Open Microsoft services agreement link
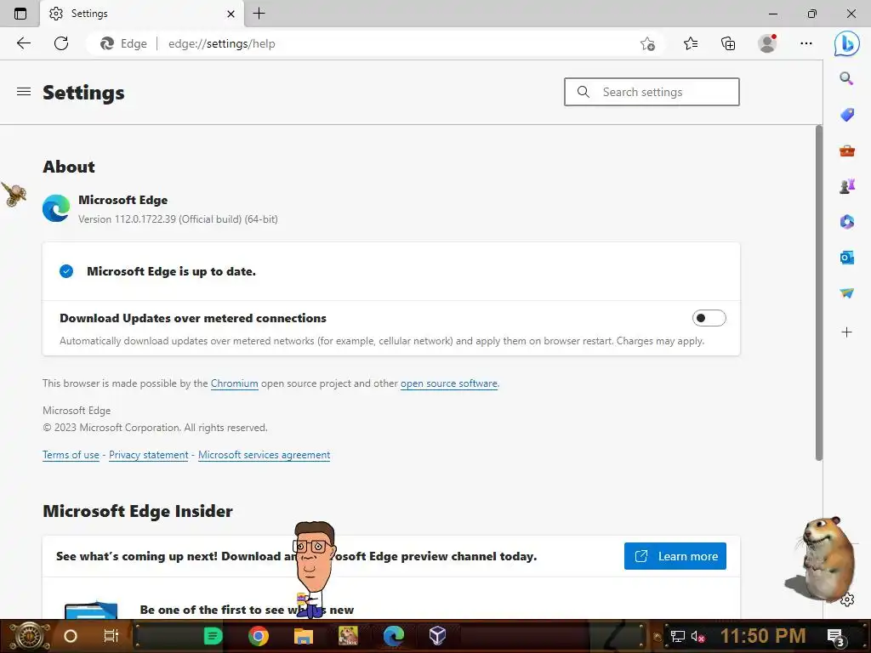 coord(264,455)
